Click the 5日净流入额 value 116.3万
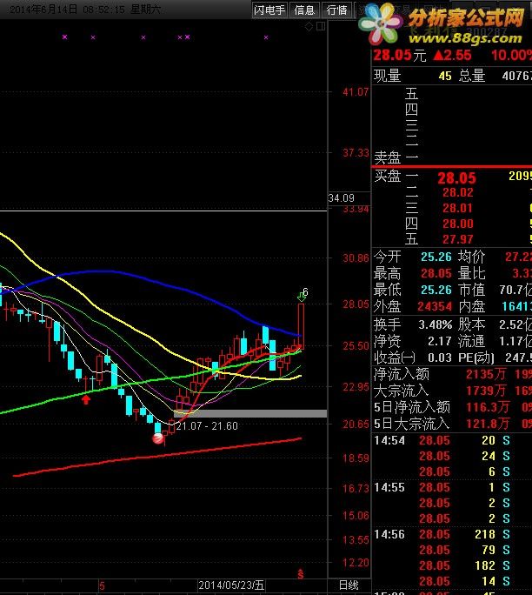The image size is (532, 595). [488, 408]
